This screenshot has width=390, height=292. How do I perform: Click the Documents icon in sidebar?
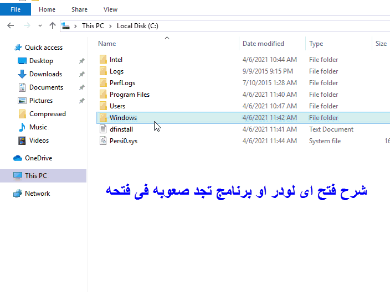[x=22, y=87]
